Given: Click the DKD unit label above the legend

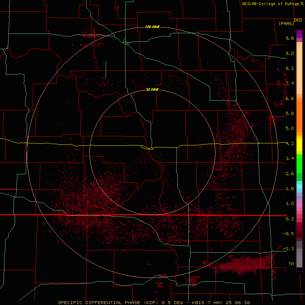Looking at the screenshot, I should tap(298, 20).
